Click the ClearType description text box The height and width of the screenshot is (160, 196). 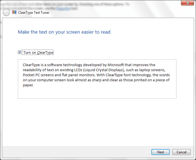click(x=97, y=79)
